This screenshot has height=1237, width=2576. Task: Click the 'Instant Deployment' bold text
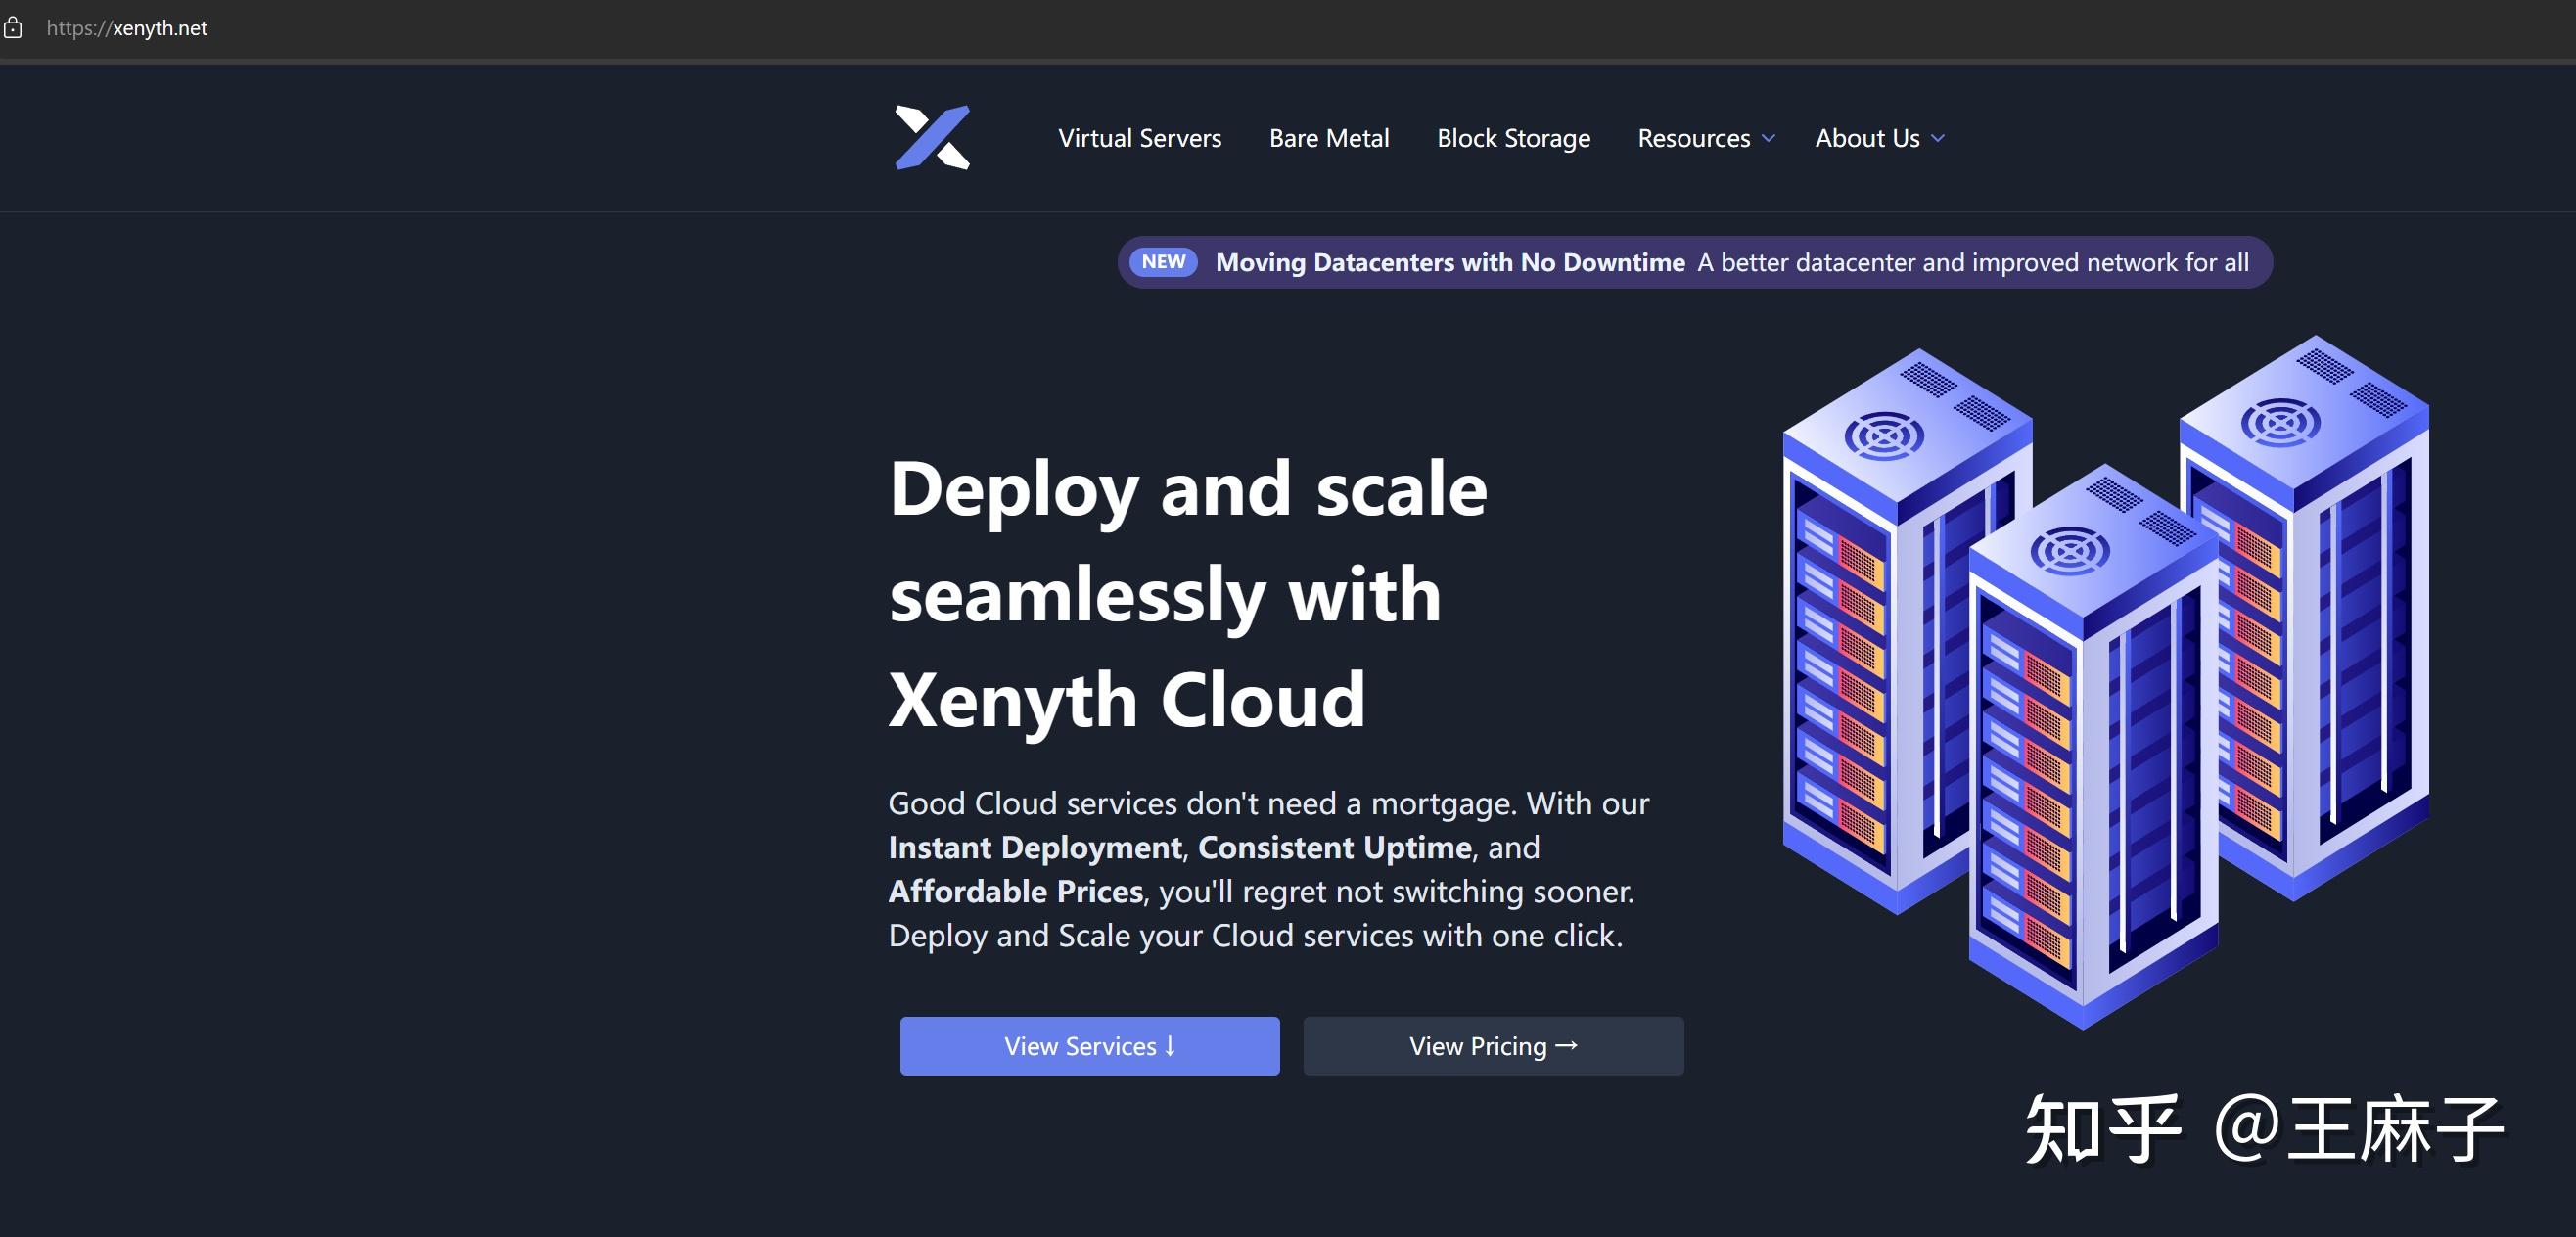click(x=1035, y=847)
